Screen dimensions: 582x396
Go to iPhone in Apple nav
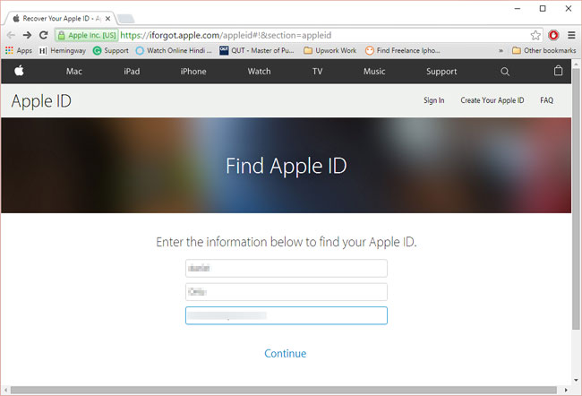(x=193, y=72)
